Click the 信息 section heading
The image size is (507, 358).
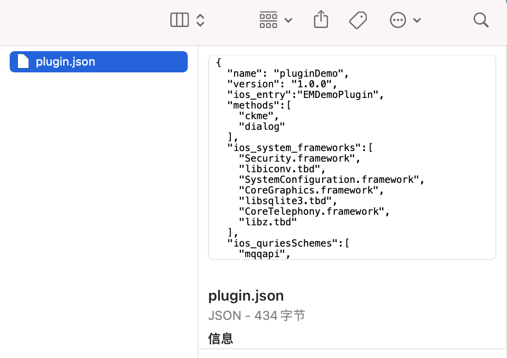click(221, 339)
